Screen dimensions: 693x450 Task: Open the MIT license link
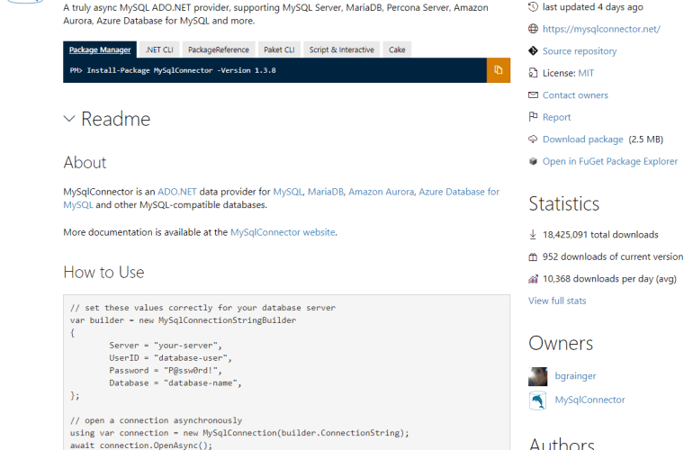[586, 73]
